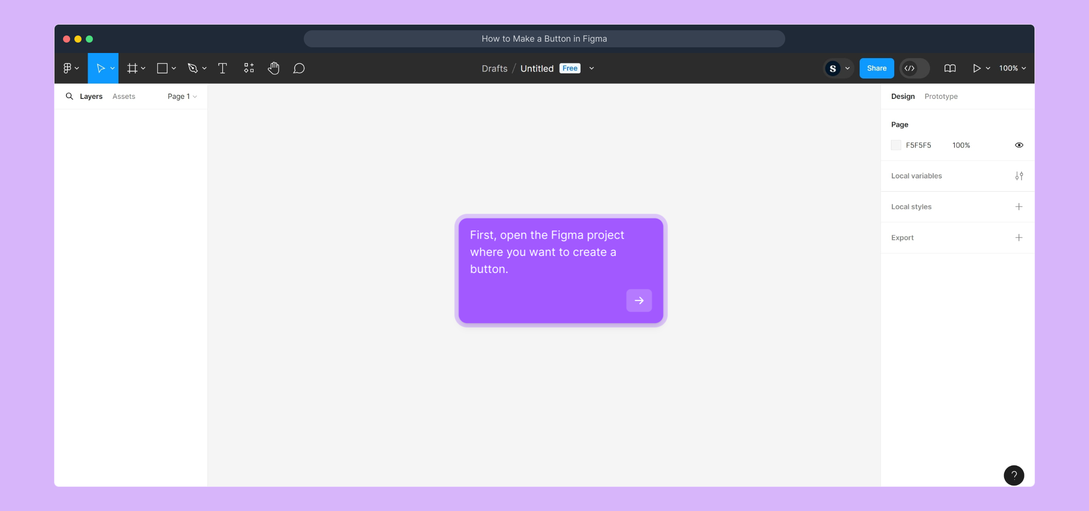Open the Page 1 dropdown
This screenshot has height=511, width=1089.
click(182, 96)
